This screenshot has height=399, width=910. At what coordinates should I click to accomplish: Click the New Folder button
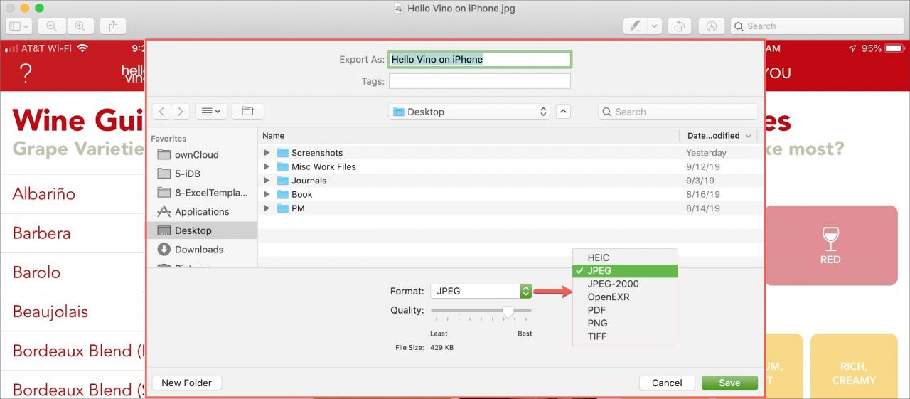tap(187, 383)
